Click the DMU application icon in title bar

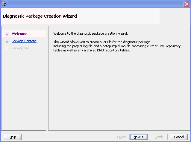tap(4, 4)
